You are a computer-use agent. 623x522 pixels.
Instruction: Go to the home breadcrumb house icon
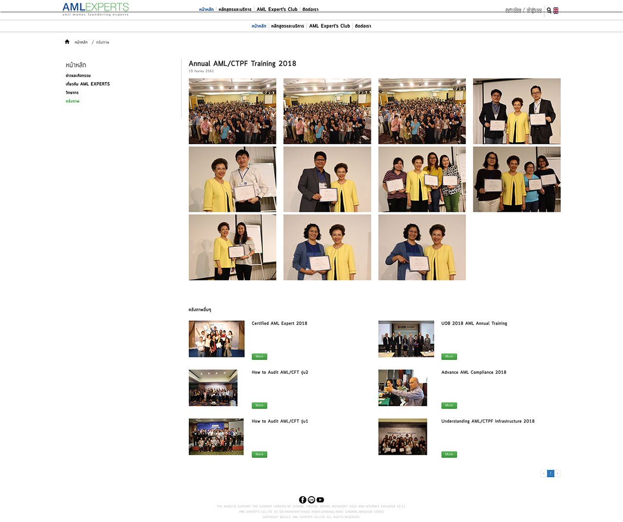(x=67, y=42)
